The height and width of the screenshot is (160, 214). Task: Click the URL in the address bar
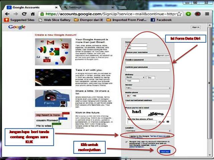tap(111, 14)
